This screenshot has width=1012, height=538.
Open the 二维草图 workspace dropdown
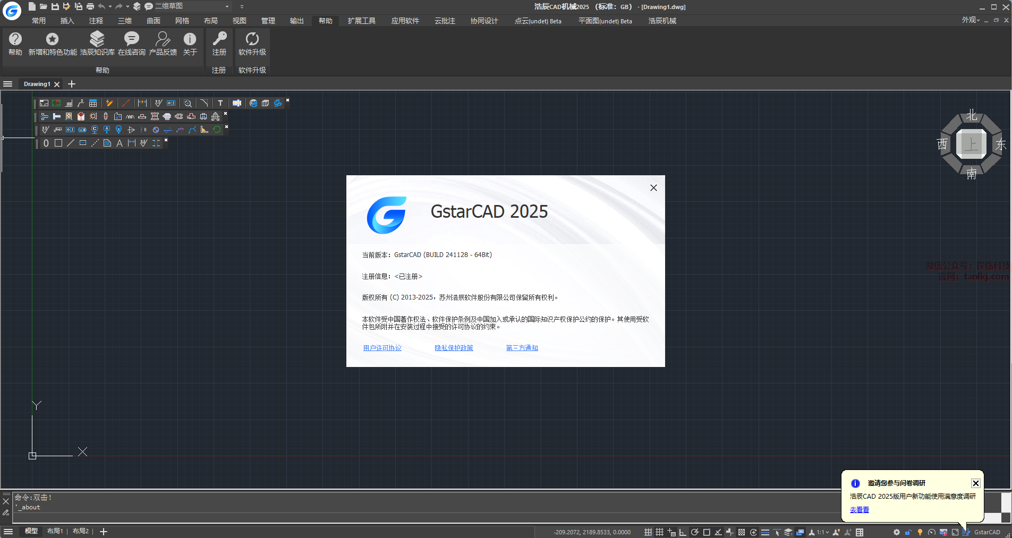227,6
